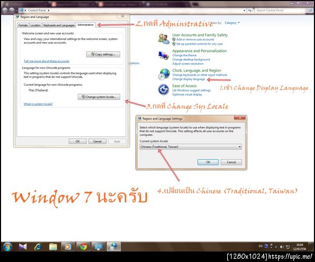Click Optimize visual display link
This screenshot has width=315, height=262.
pyautogui.click(x=187, y=95)
